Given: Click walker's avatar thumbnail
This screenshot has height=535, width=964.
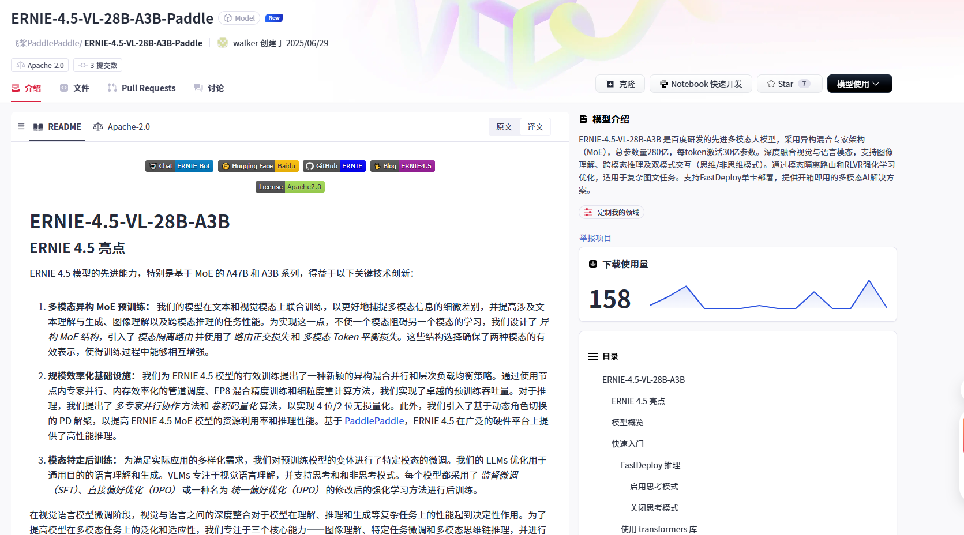Looking at the screenshot, I should [x=222, y=43].
